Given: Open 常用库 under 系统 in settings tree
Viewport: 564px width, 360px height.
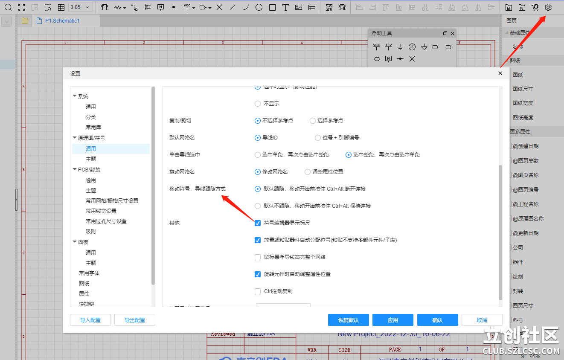Looking at the screenshot, I should [x=93, y=128].
